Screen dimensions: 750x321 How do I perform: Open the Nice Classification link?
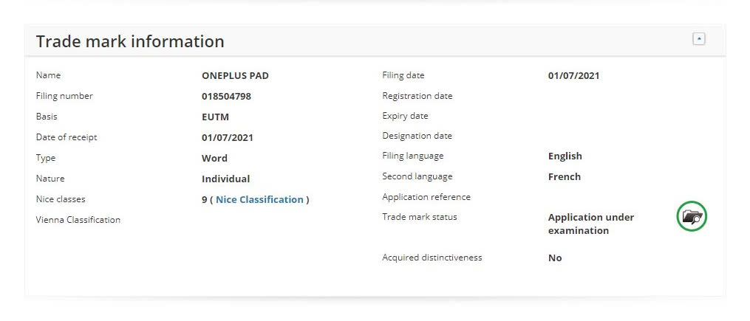pyautogui.click(x=259, y=199)
